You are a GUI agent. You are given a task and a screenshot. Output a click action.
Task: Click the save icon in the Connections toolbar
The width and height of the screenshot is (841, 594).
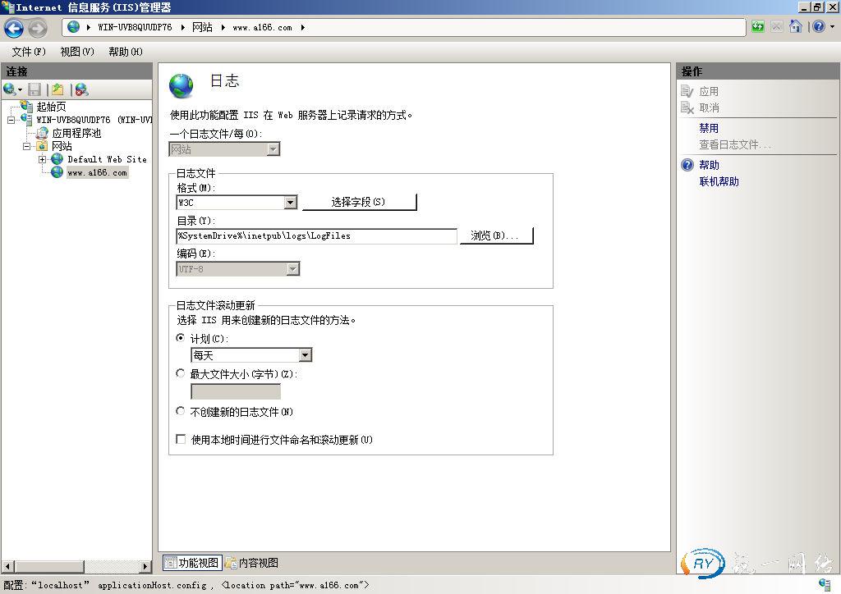click(x=32, y=89)
